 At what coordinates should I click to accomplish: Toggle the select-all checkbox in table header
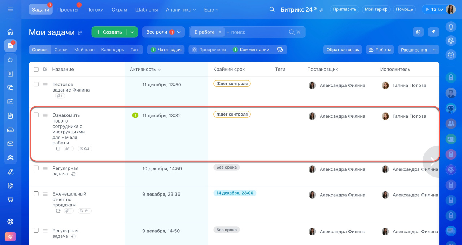[36, 70]
